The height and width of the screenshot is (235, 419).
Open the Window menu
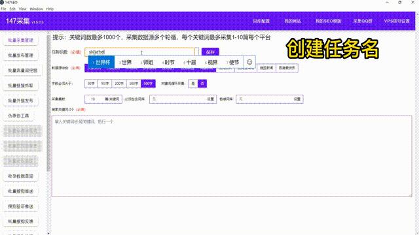37,8
